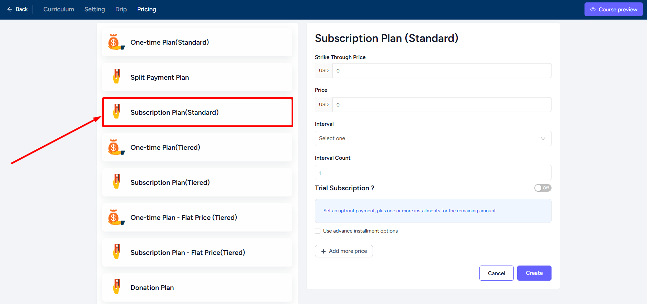Go to the Drip tab

[121, 9]
